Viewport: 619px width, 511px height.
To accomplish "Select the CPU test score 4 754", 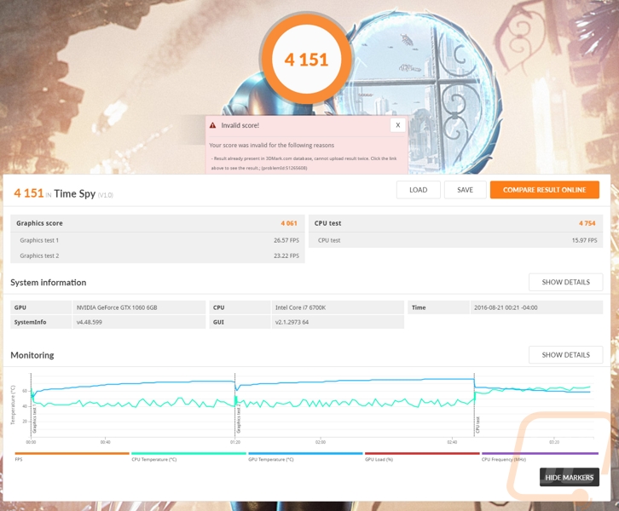I will pyautogui.click(x=587, y=223).
